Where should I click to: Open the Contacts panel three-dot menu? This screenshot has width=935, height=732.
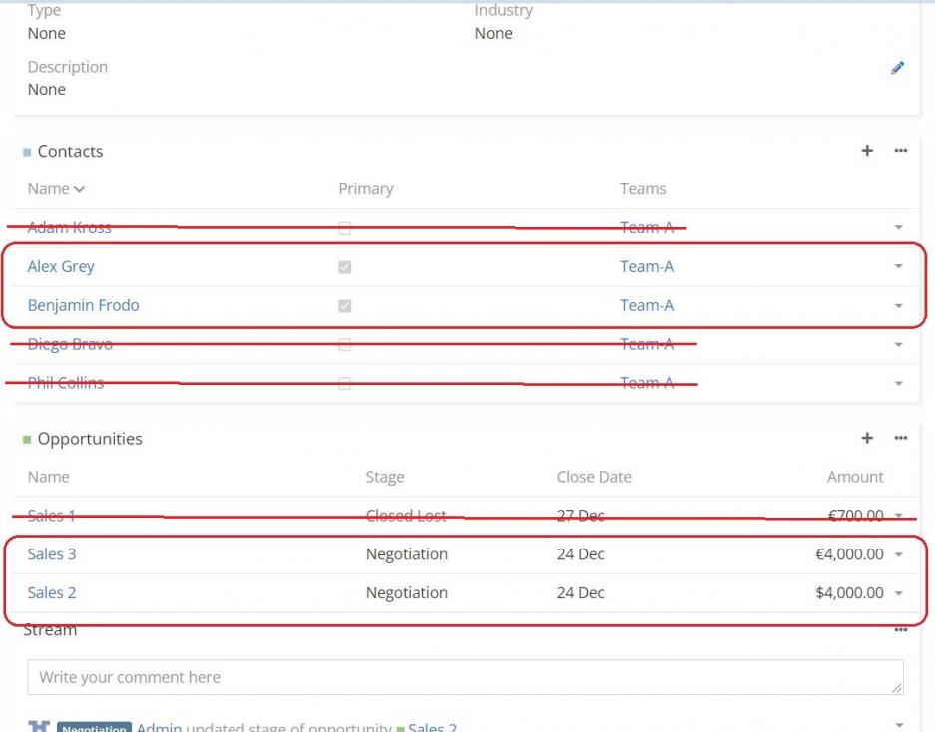click(901, 151)
